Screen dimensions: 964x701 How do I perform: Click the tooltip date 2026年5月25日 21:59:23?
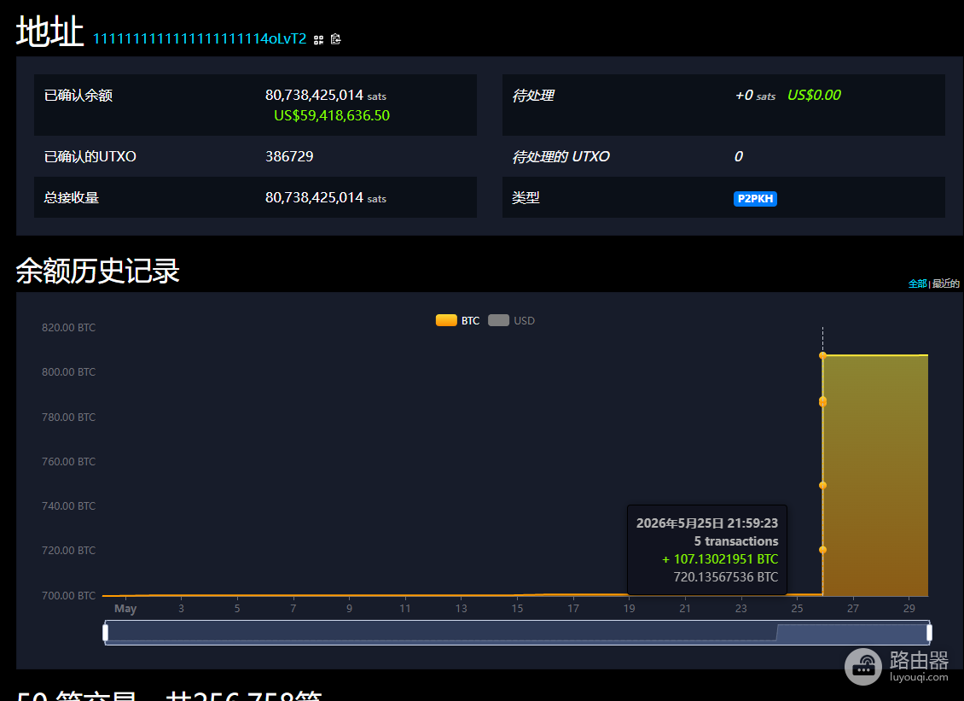[x=707, y=523]
